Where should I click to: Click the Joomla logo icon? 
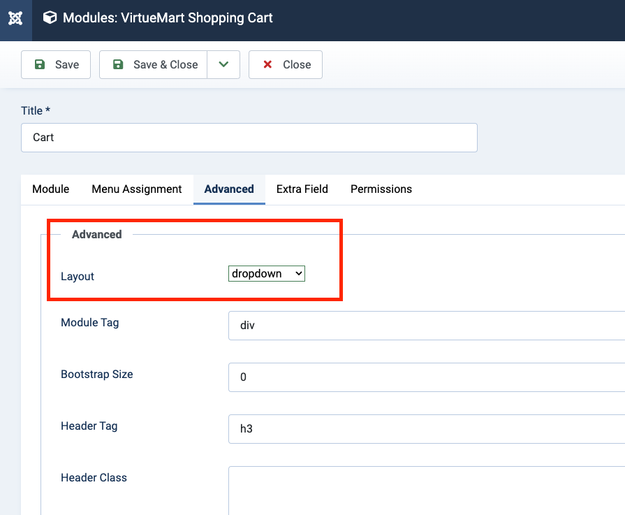tap(15, 18)
